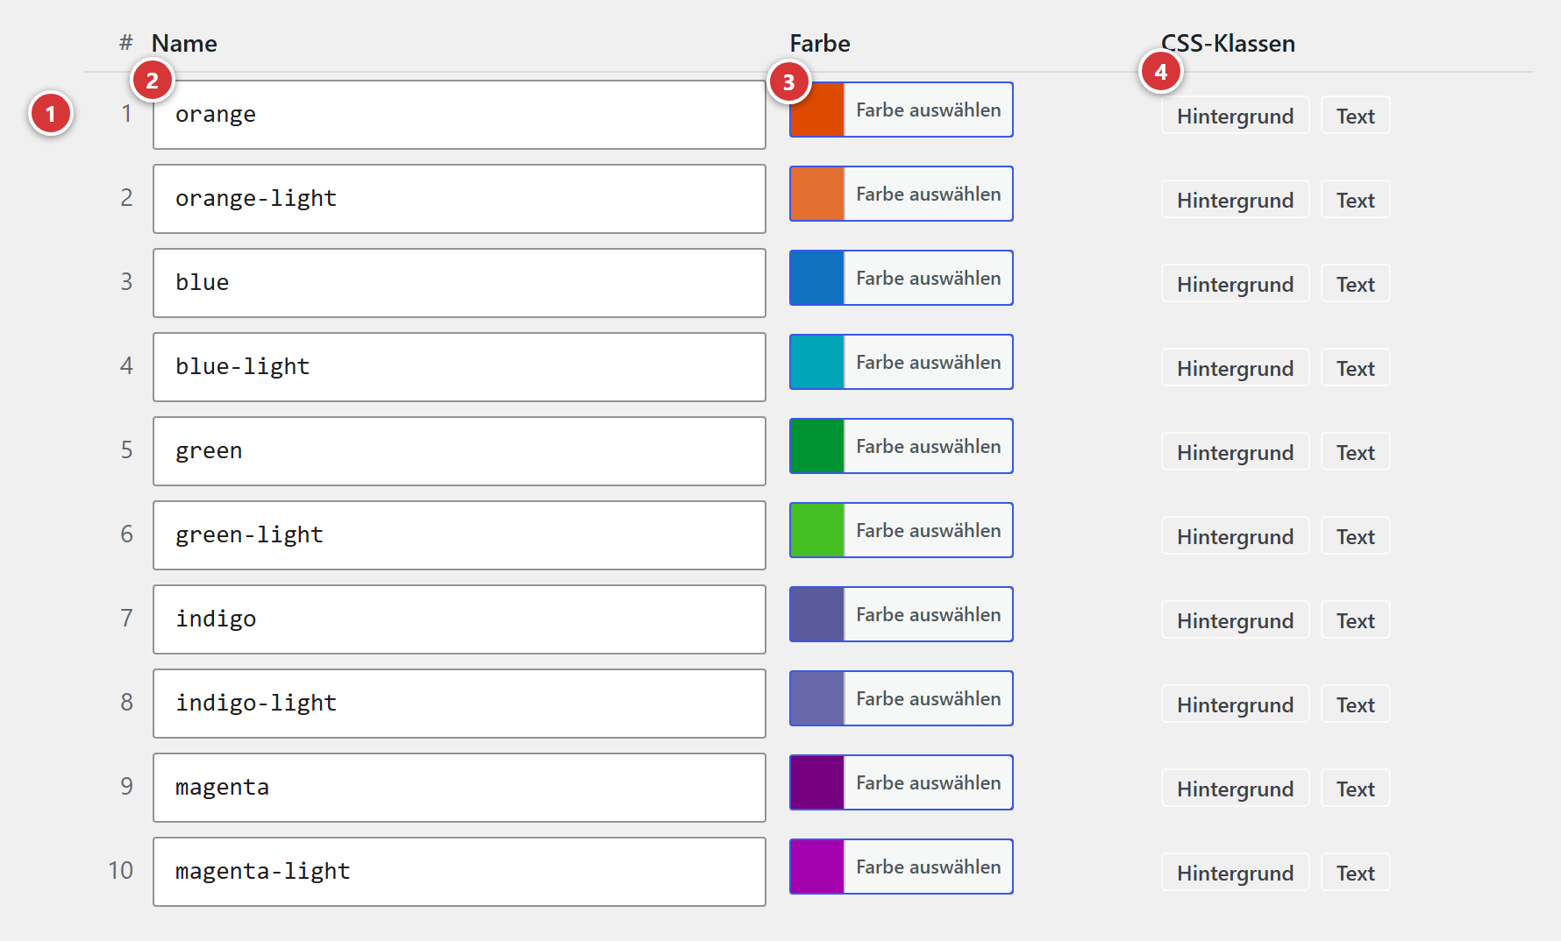Focus the 'orange' name input field
Screen dimensions: 1561x941
[x=460, y=115]
